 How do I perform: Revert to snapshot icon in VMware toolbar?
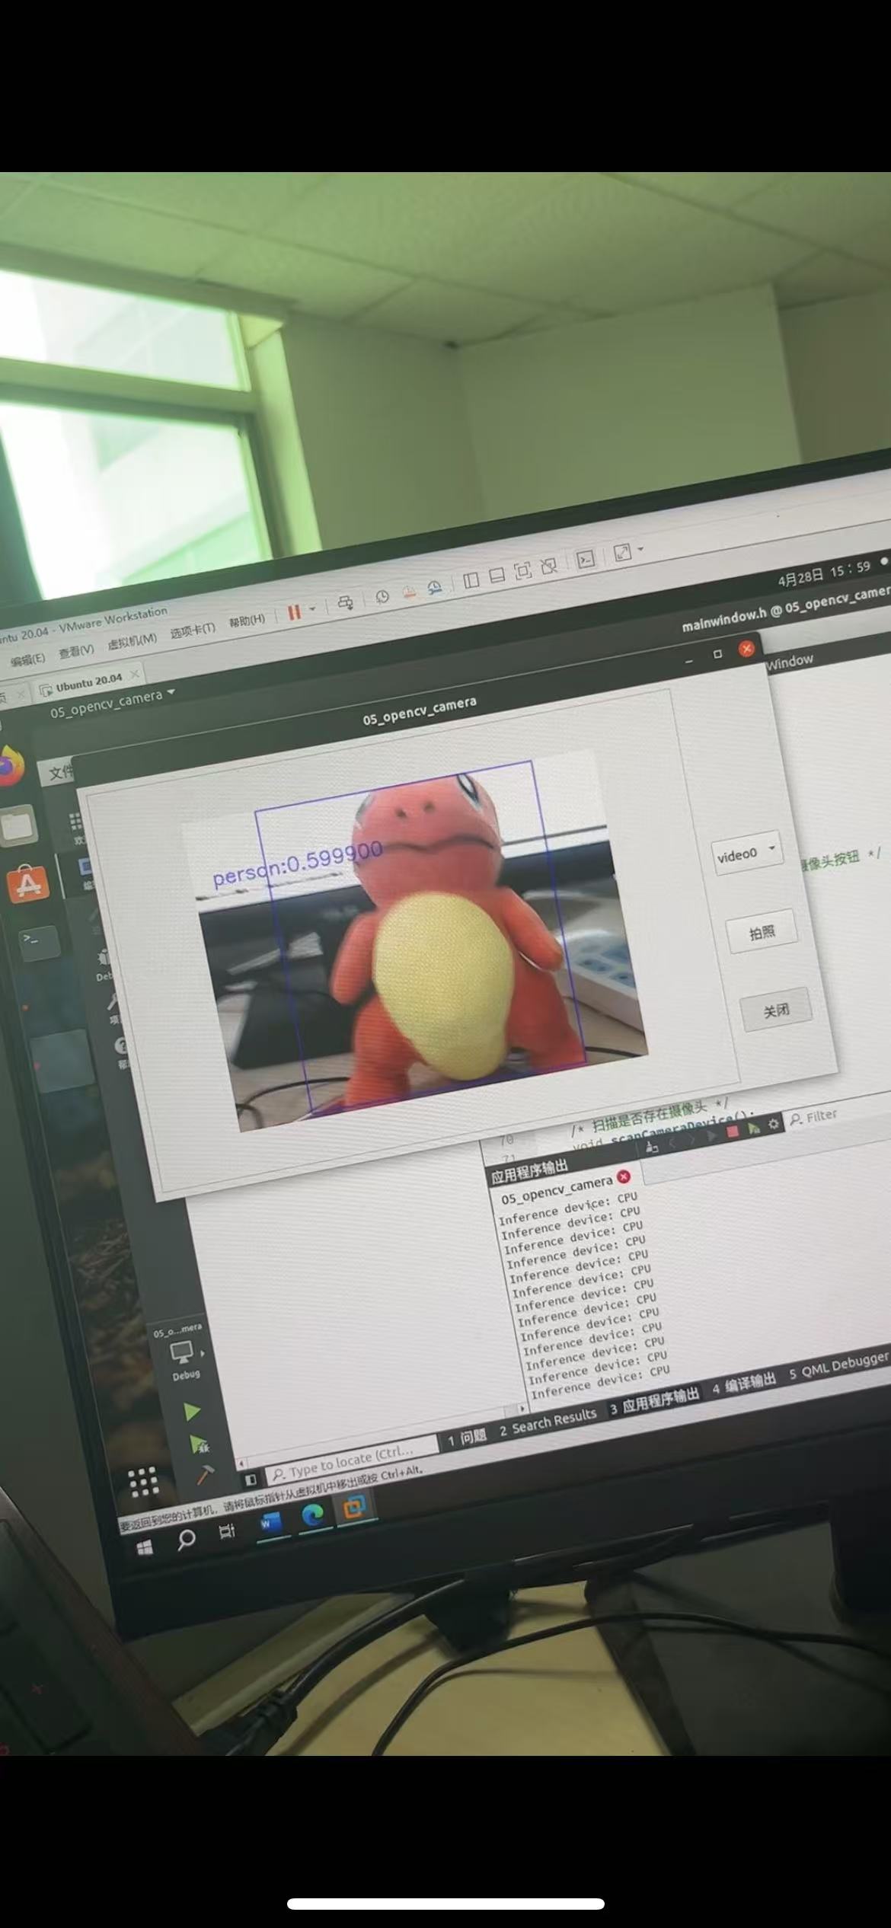(409, 592)
